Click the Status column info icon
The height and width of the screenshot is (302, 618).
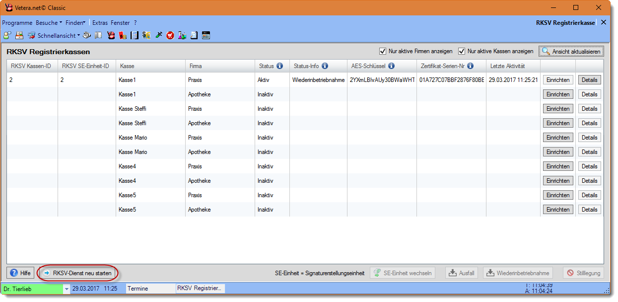279,66
